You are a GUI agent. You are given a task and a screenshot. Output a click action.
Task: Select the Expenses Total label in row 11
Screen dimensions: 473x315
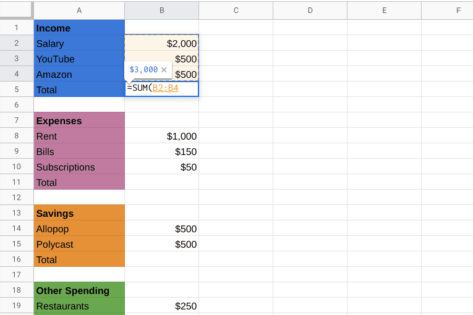(x=79, y=182)
